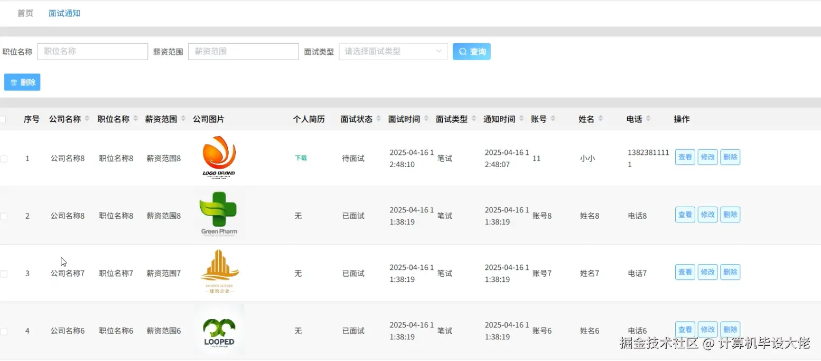The image size is (821, 361).
Task: Check the select-all checkbox in table header
Action: (x=4, y=119)
